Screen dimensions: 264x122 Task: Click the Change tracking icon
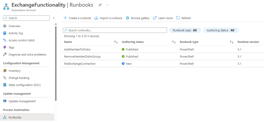[5, 78]
